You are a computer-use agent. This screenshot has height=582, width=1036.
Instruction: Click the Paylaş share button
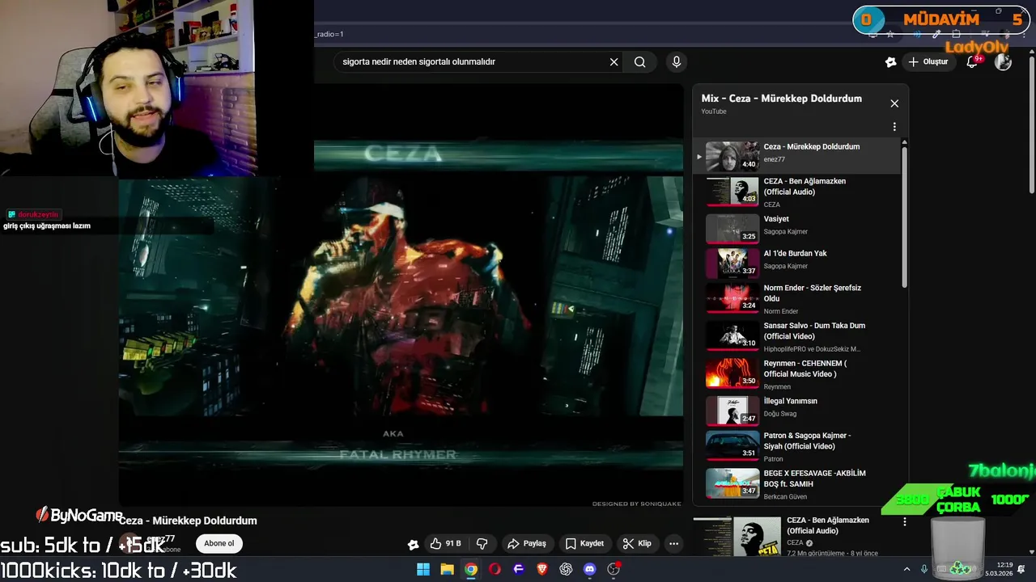[x=526, y=543]
